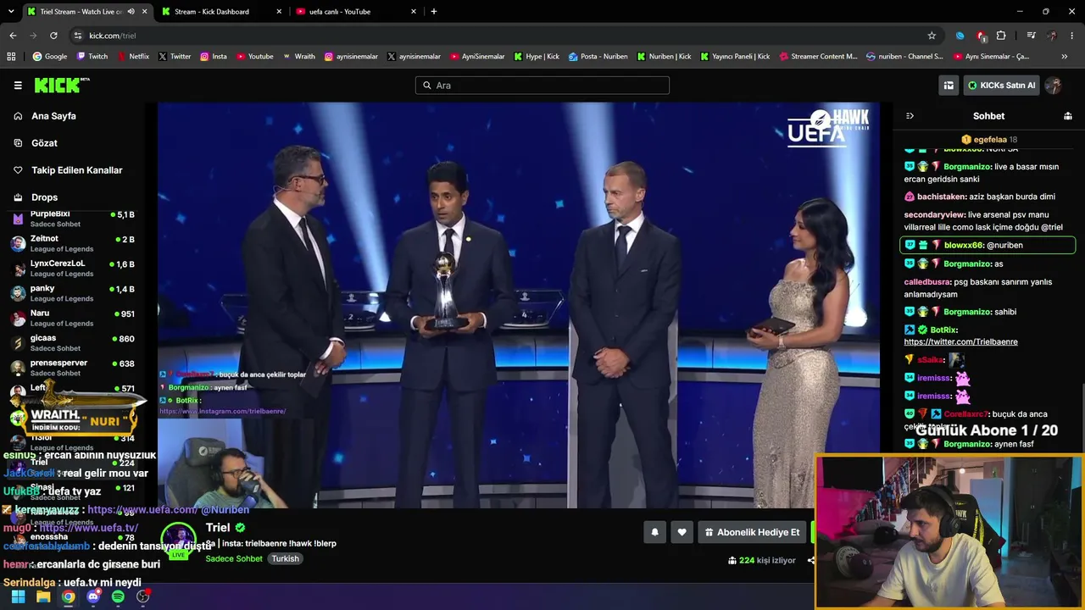The height and width of the screenshot is (610, 1085).
Task: Open the Twitch bookmark
Action: pyautogui.click(x=92, y=57)
